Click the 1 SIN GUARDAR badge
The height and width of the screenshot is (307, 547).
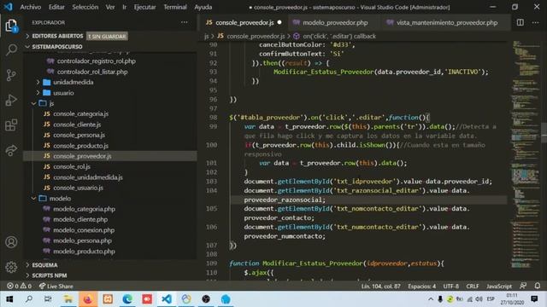coord(107,36)
